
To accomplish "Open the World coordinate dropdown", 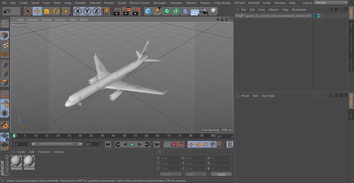I will 171,174.
